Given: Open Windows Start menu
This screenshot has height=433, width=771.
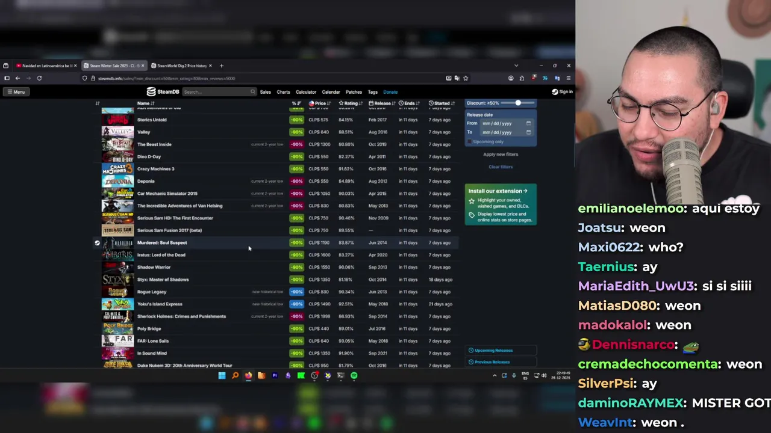Looking at the screenshot, I should click(222, 376).
